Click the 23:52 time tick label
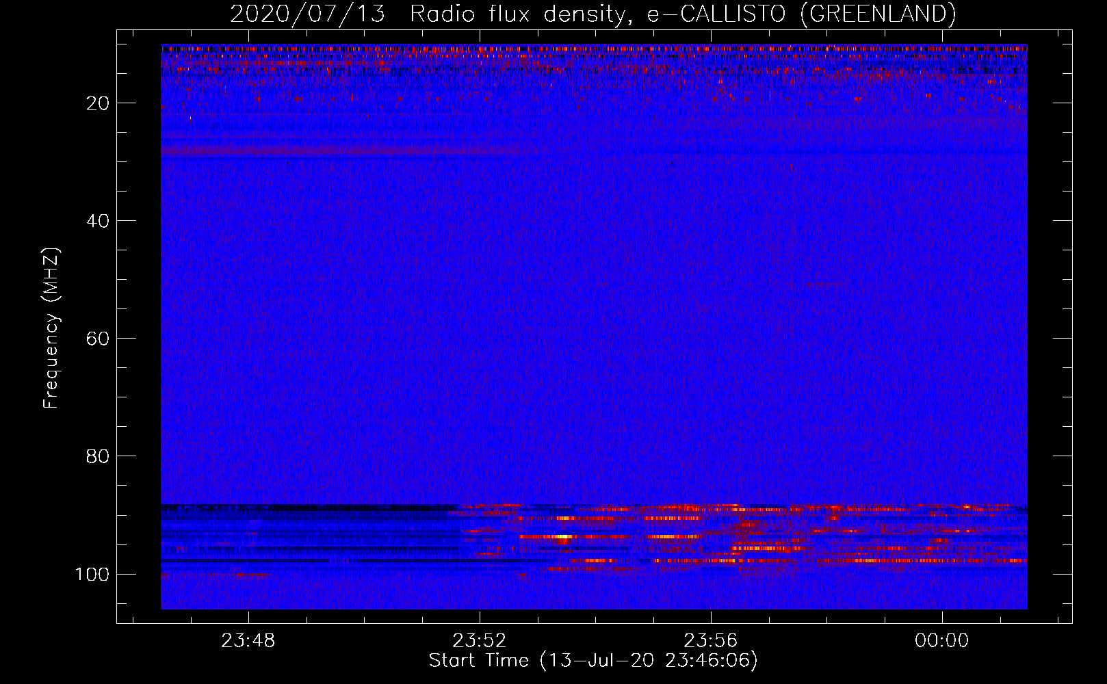Screen dimensions: 1107x684 click(x=480, y=640)
